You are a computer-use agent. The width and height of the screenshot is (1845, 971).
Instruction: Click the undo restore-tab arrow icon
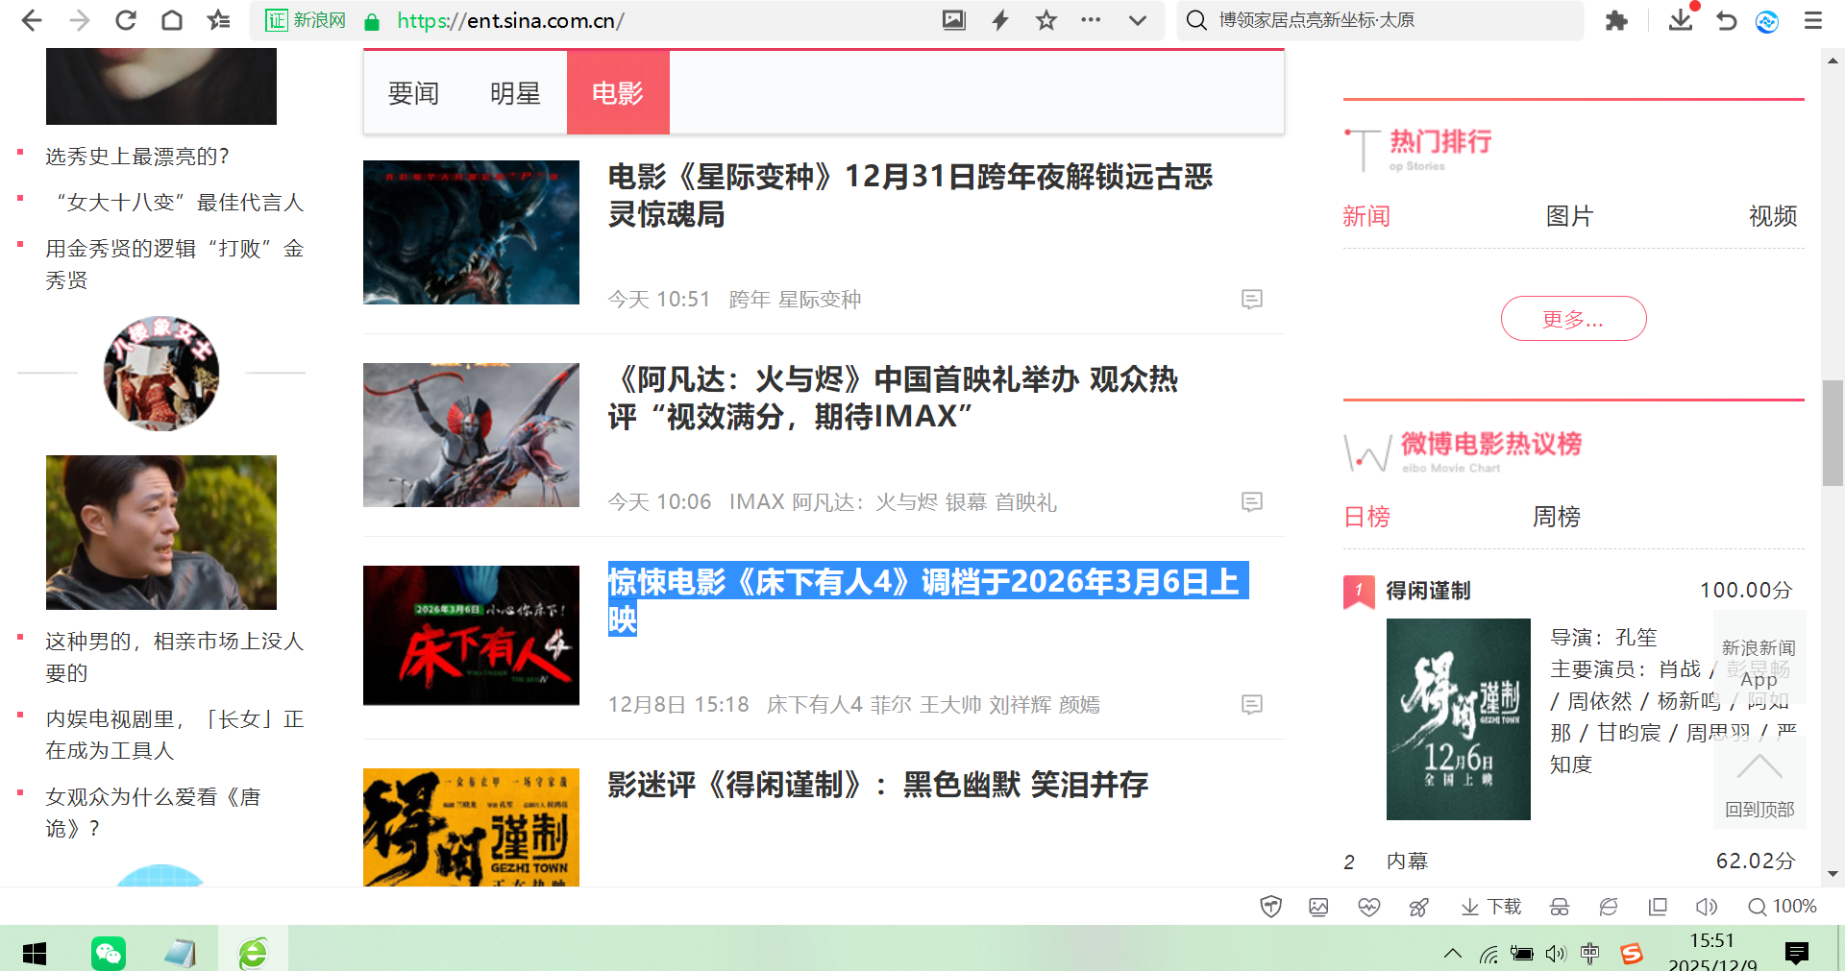coord(1727,20)
